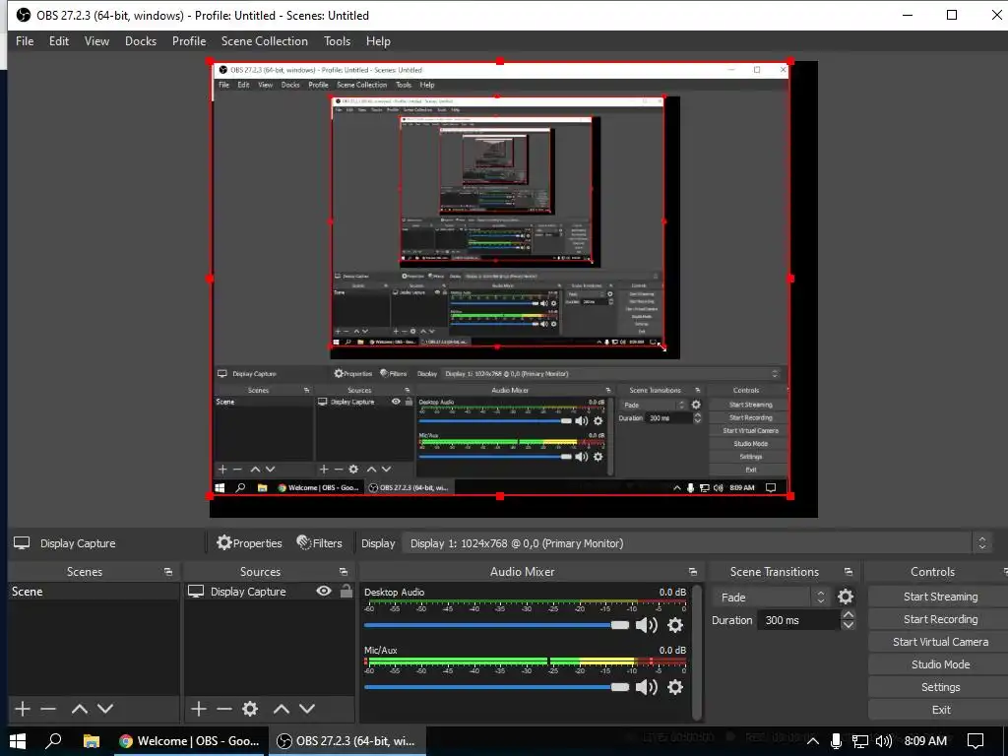Viewport: 1008px width, 756px height.
Task: Open the File menu
Action: pos(25,41)
